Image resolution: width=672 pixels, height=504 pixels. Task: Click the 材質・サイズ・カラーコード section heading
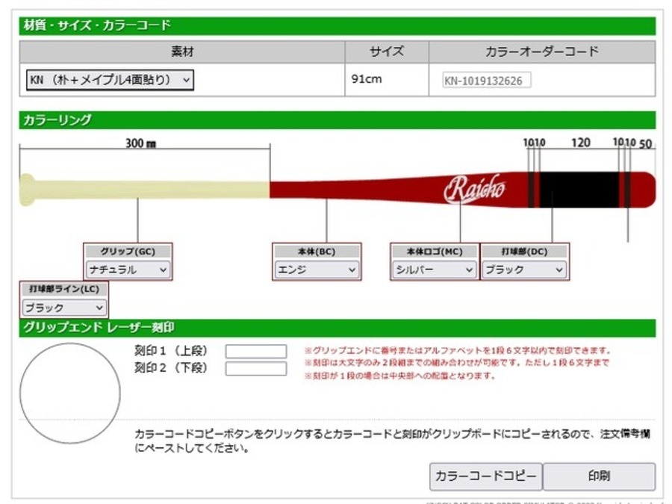point(97,25)
